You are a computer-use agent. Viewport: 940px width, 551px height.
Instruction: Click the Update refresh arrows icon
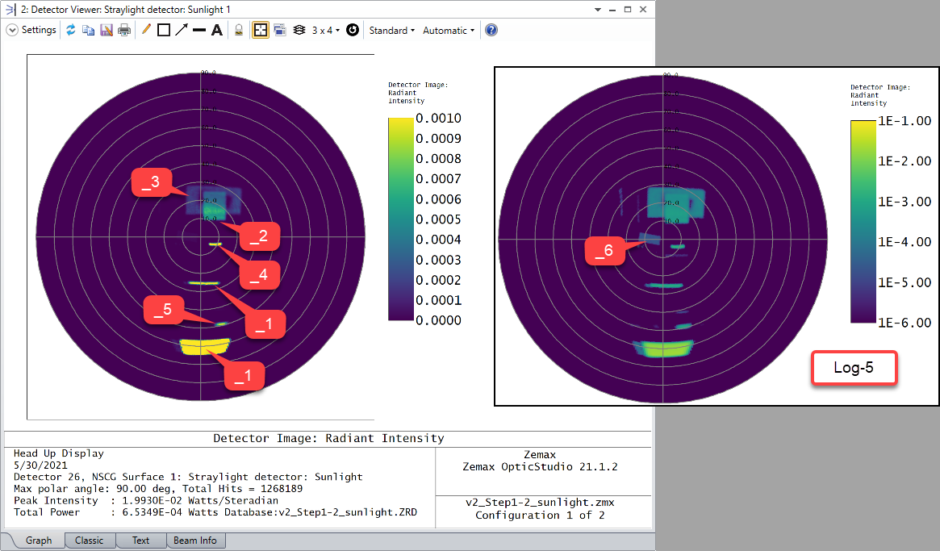[71, 30]
